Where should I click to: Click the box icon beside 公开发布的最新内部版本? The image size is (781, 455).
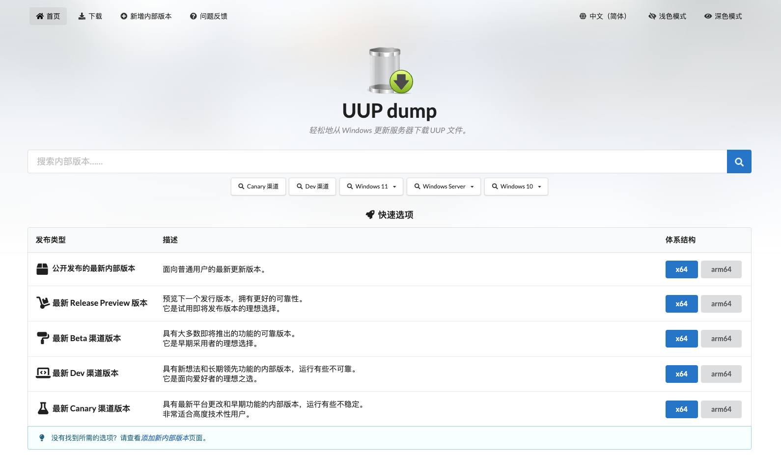click(x=42, y=269)
